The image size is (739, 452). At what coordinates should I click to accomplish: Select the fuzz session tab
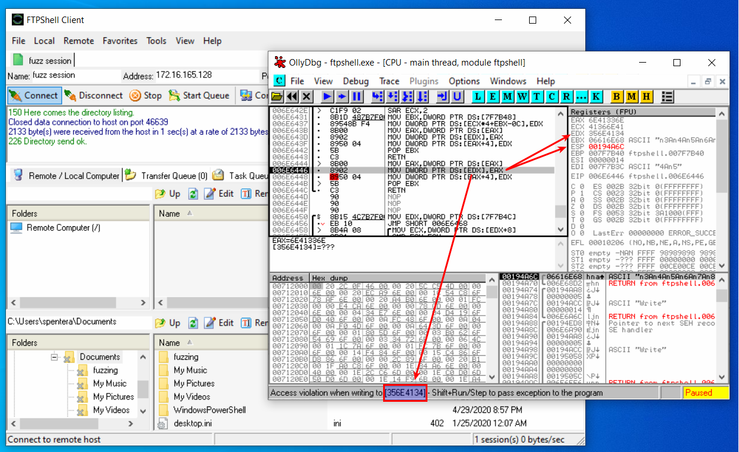pyautogui.click(x=43, y=61)
